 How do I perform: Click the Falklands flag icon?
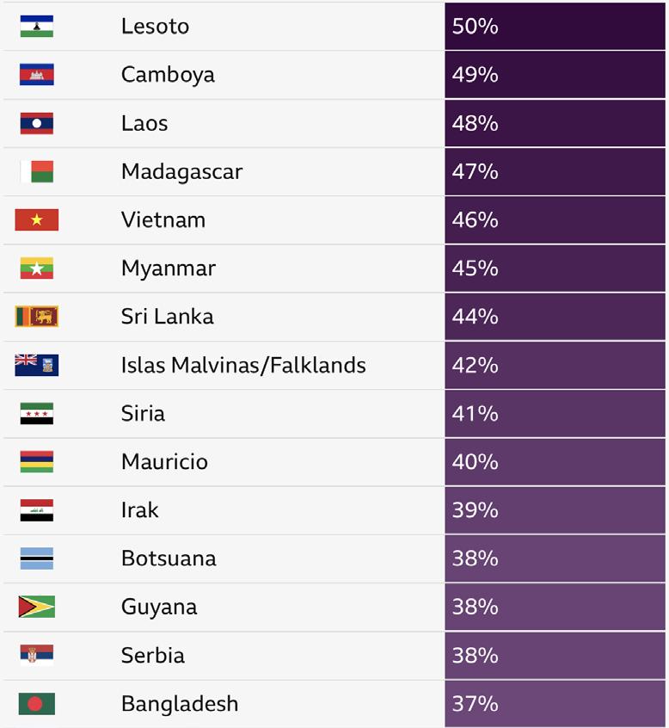click(36, 365)
